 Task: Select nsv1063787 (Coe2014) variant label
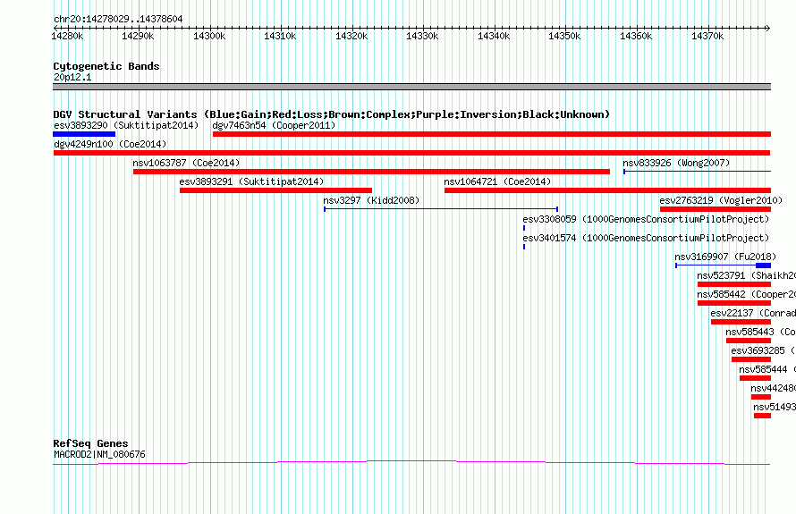[x=186, y=163]
